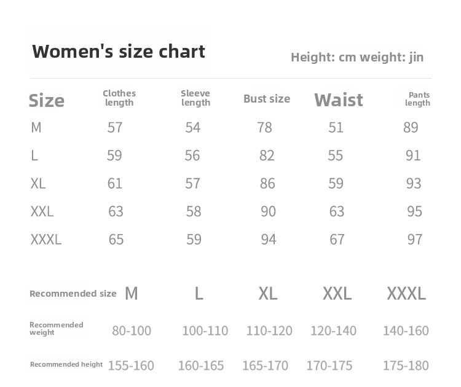Select the "Recommended weight" row label
Viewport: 461px width, 387px height.
56,329
